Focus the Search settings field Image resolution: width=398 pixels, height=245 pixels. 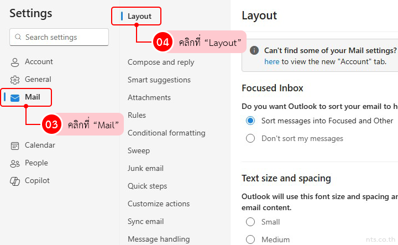point(59,37)
